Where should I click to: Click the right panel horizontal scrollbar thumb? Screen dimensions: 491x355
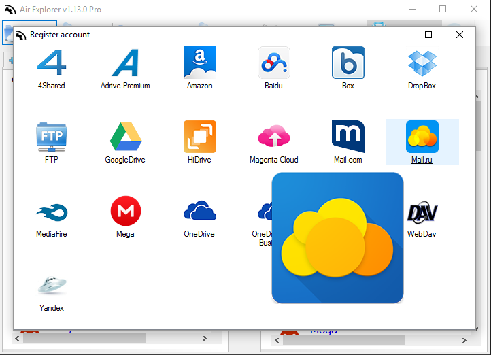coord(344,340)
